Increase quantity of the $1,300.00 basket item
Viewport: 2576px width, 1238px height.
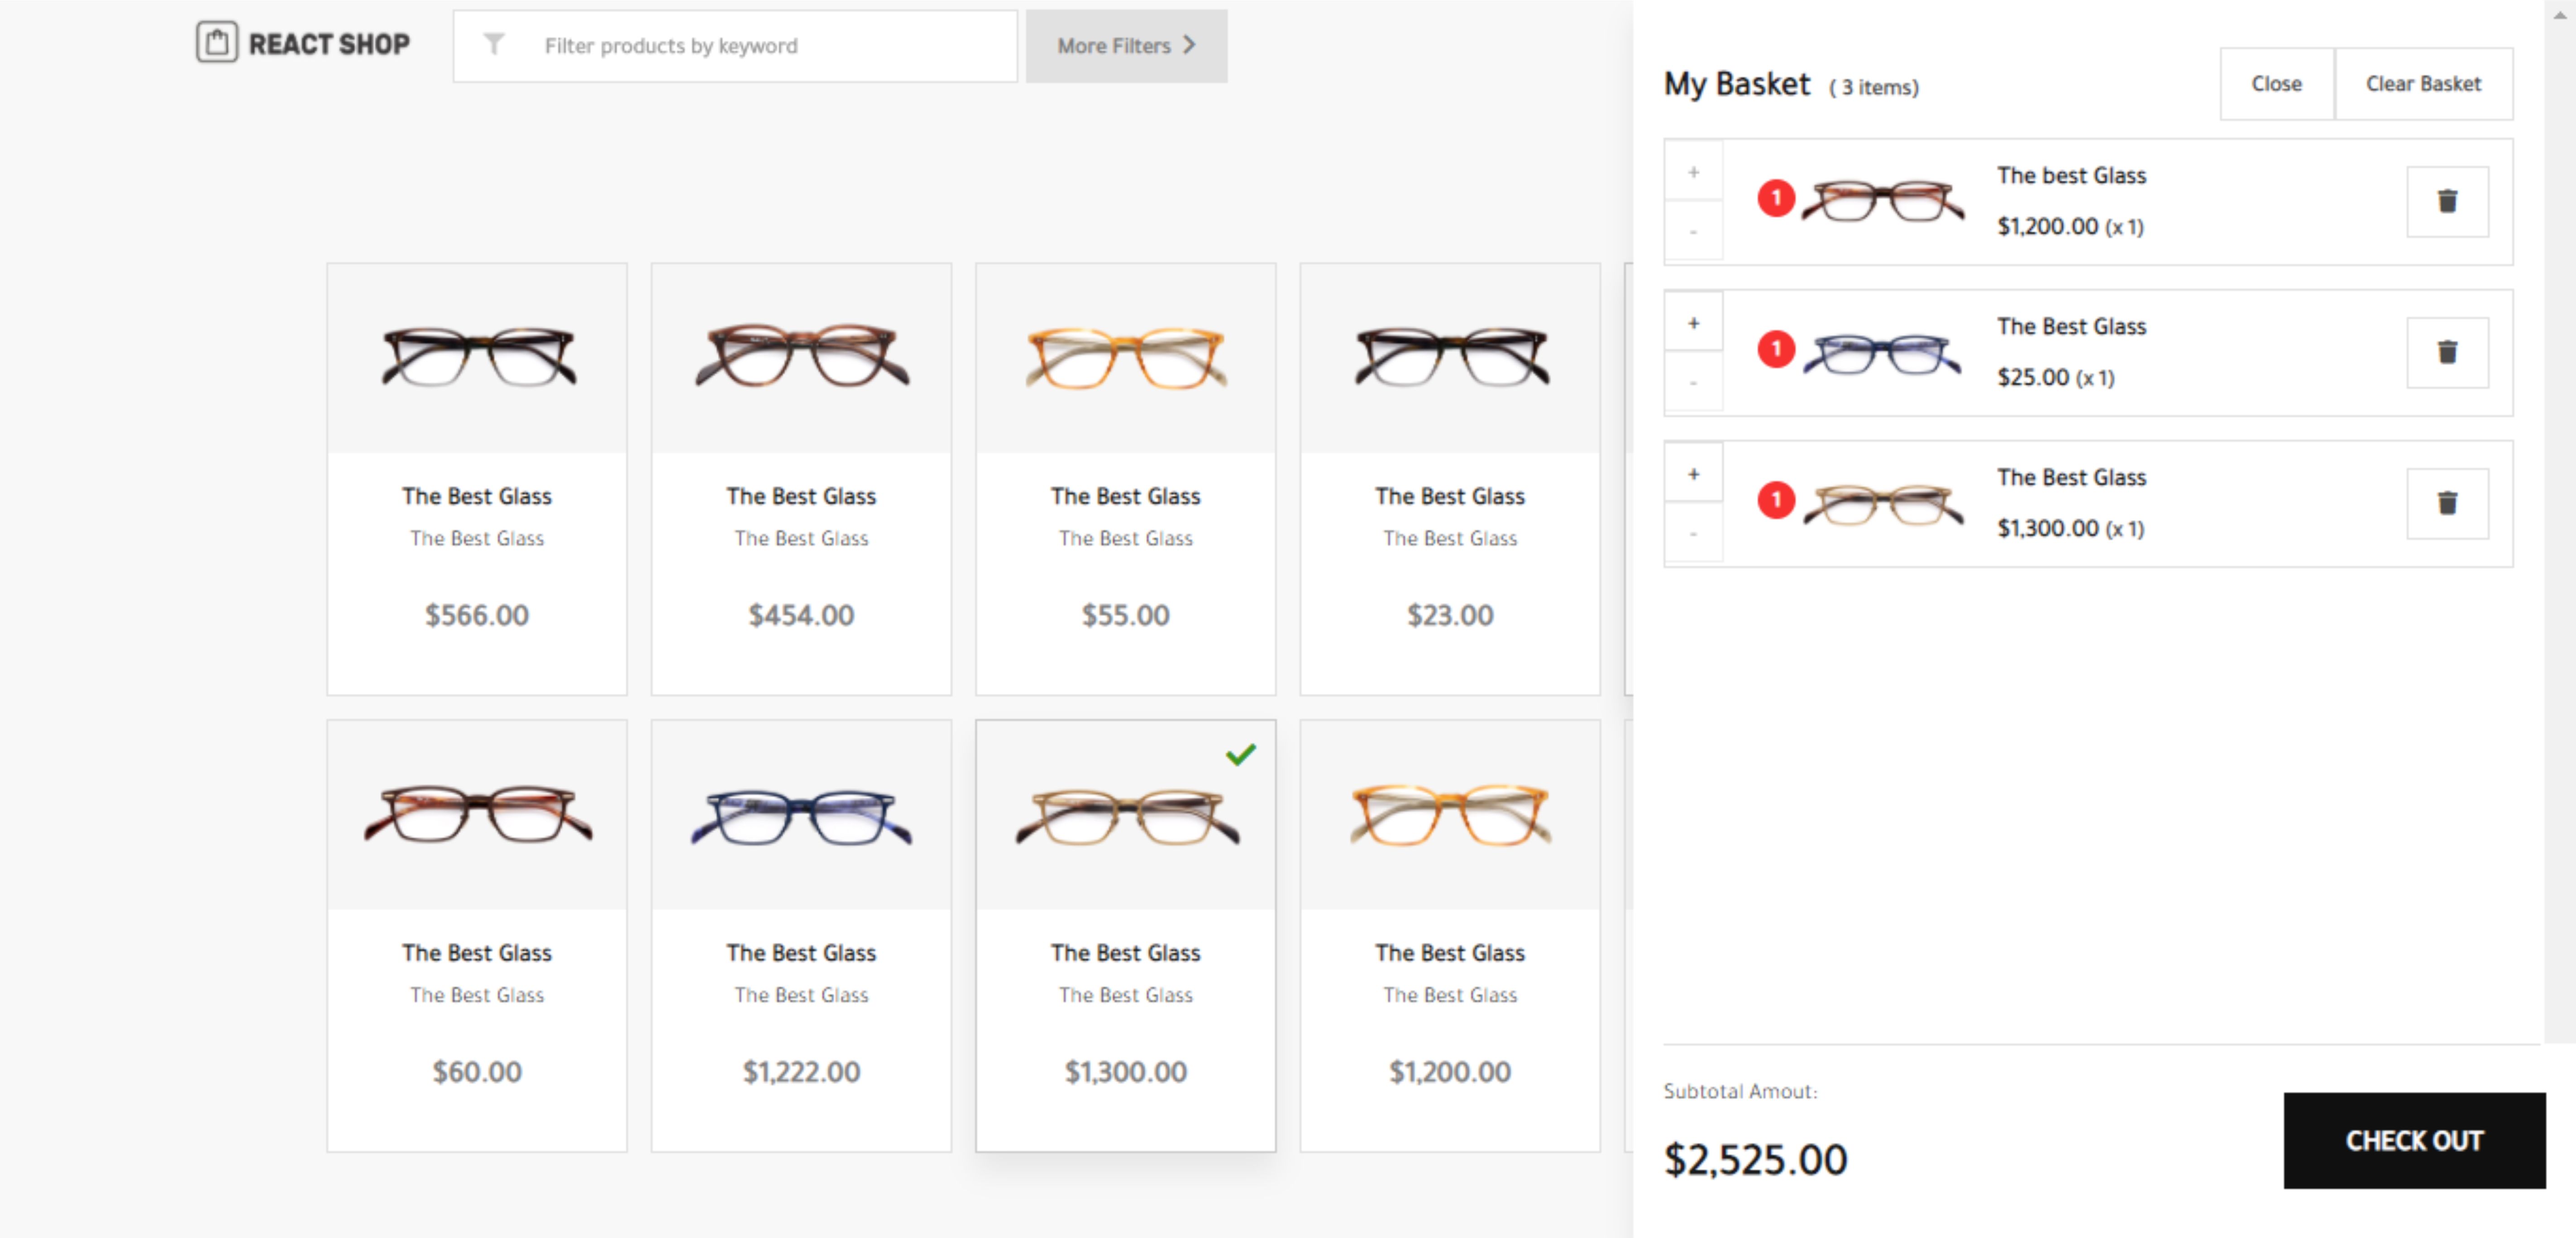1692,474
